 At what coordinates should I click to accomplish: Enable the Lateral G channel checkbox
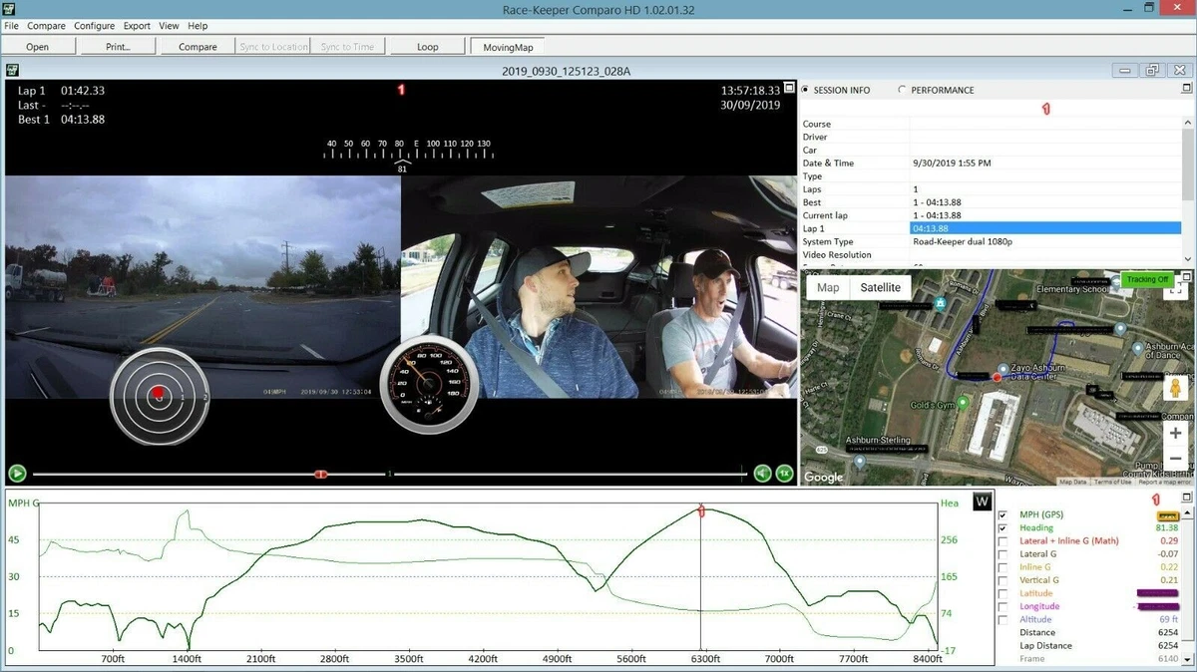point(1002,554)
